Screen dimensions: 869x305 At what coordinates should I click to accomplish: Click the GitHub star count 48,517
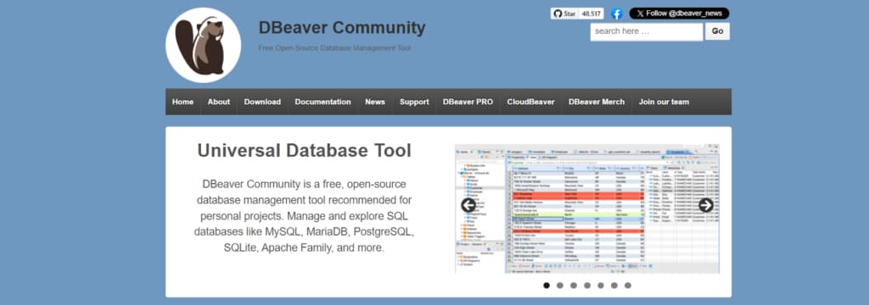(x=591, y=14)
